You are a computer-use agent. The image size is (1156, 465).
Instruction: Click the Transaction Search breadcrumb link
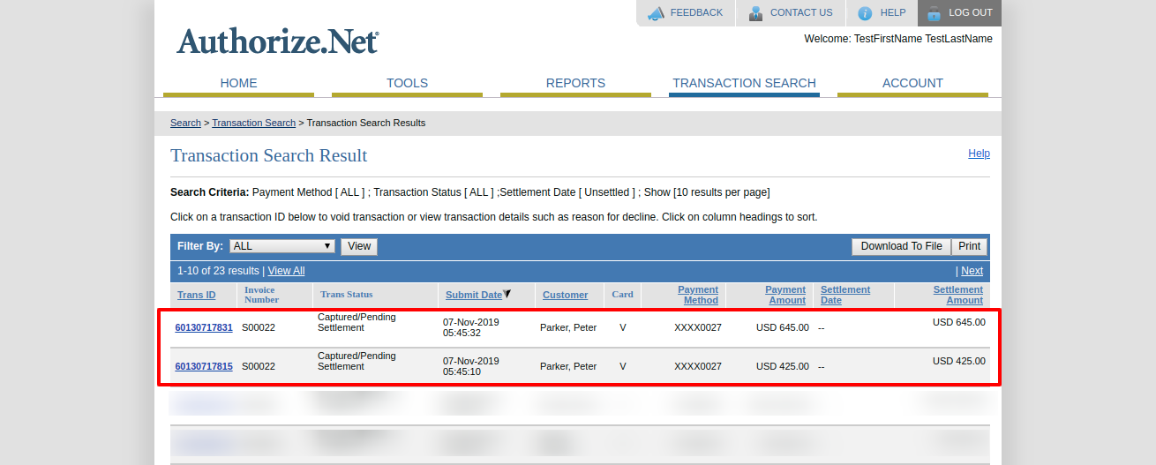click(253, 123)
